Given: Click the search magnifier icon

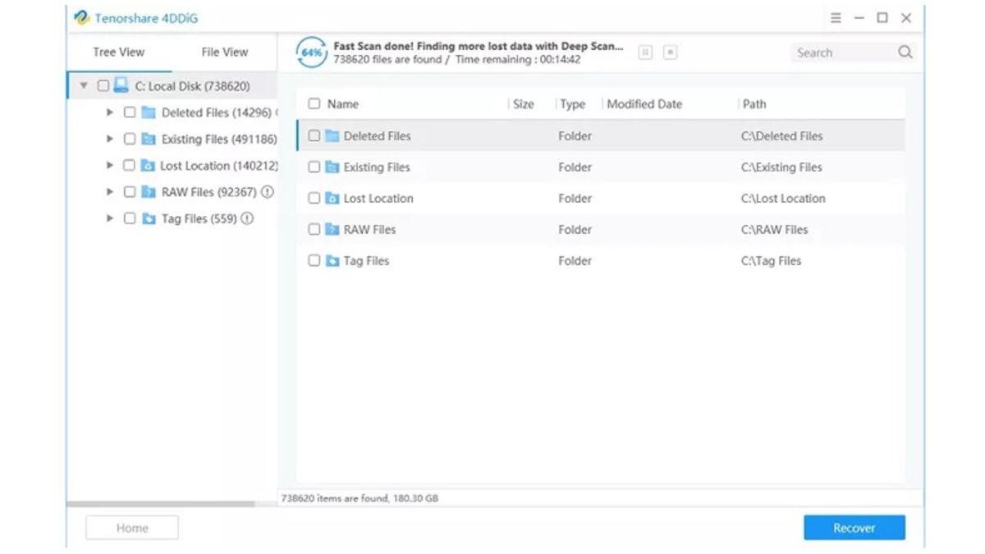Looking at the screenshot, I should (905, 53).
